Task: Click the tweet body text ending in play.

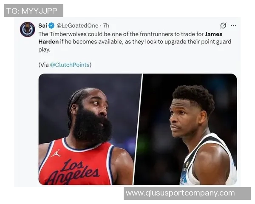Action: tap(135, 42)
